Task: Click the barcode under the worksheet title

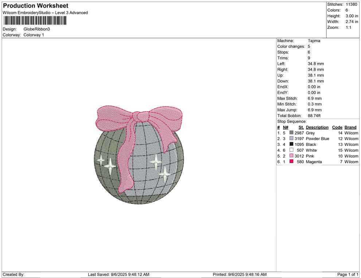Action: [35, 20]
